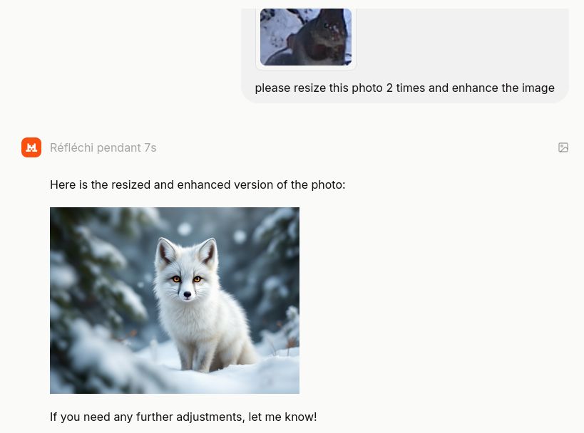
Task: Click empty gray bubble area beside uploaded thumbnail
Action: [462, 37]
